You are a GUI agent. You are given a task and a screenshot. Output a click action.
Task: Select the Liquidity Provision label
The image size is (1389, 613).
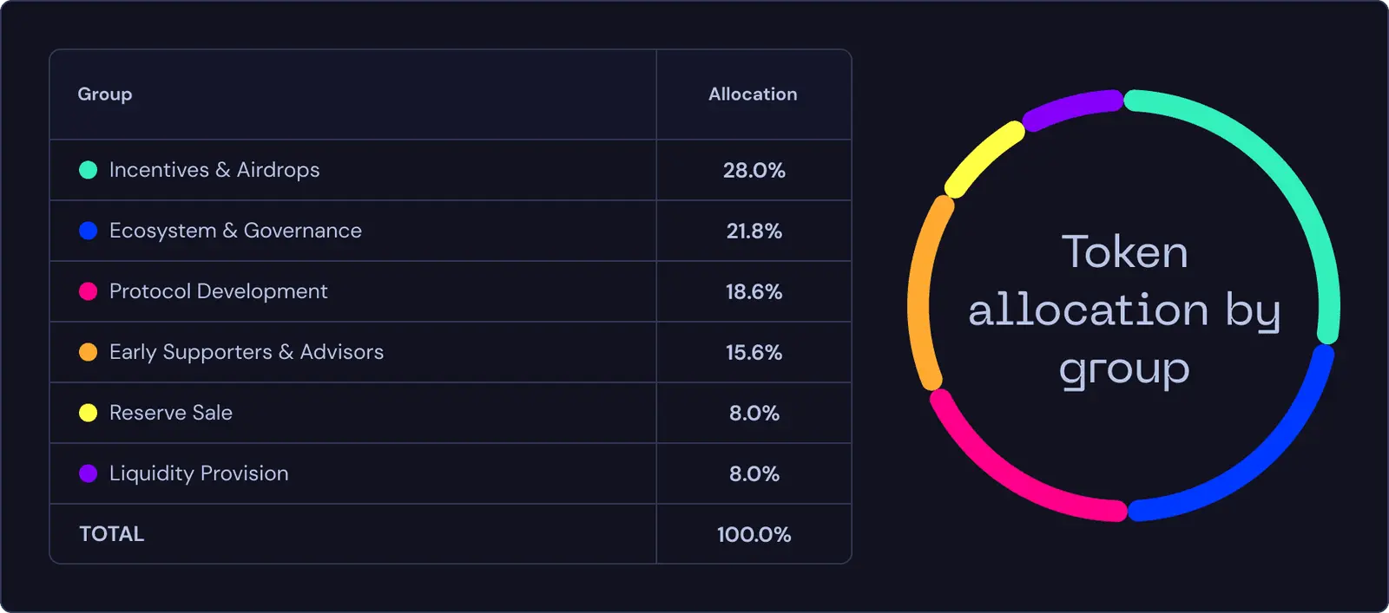(x=199, y=473)
